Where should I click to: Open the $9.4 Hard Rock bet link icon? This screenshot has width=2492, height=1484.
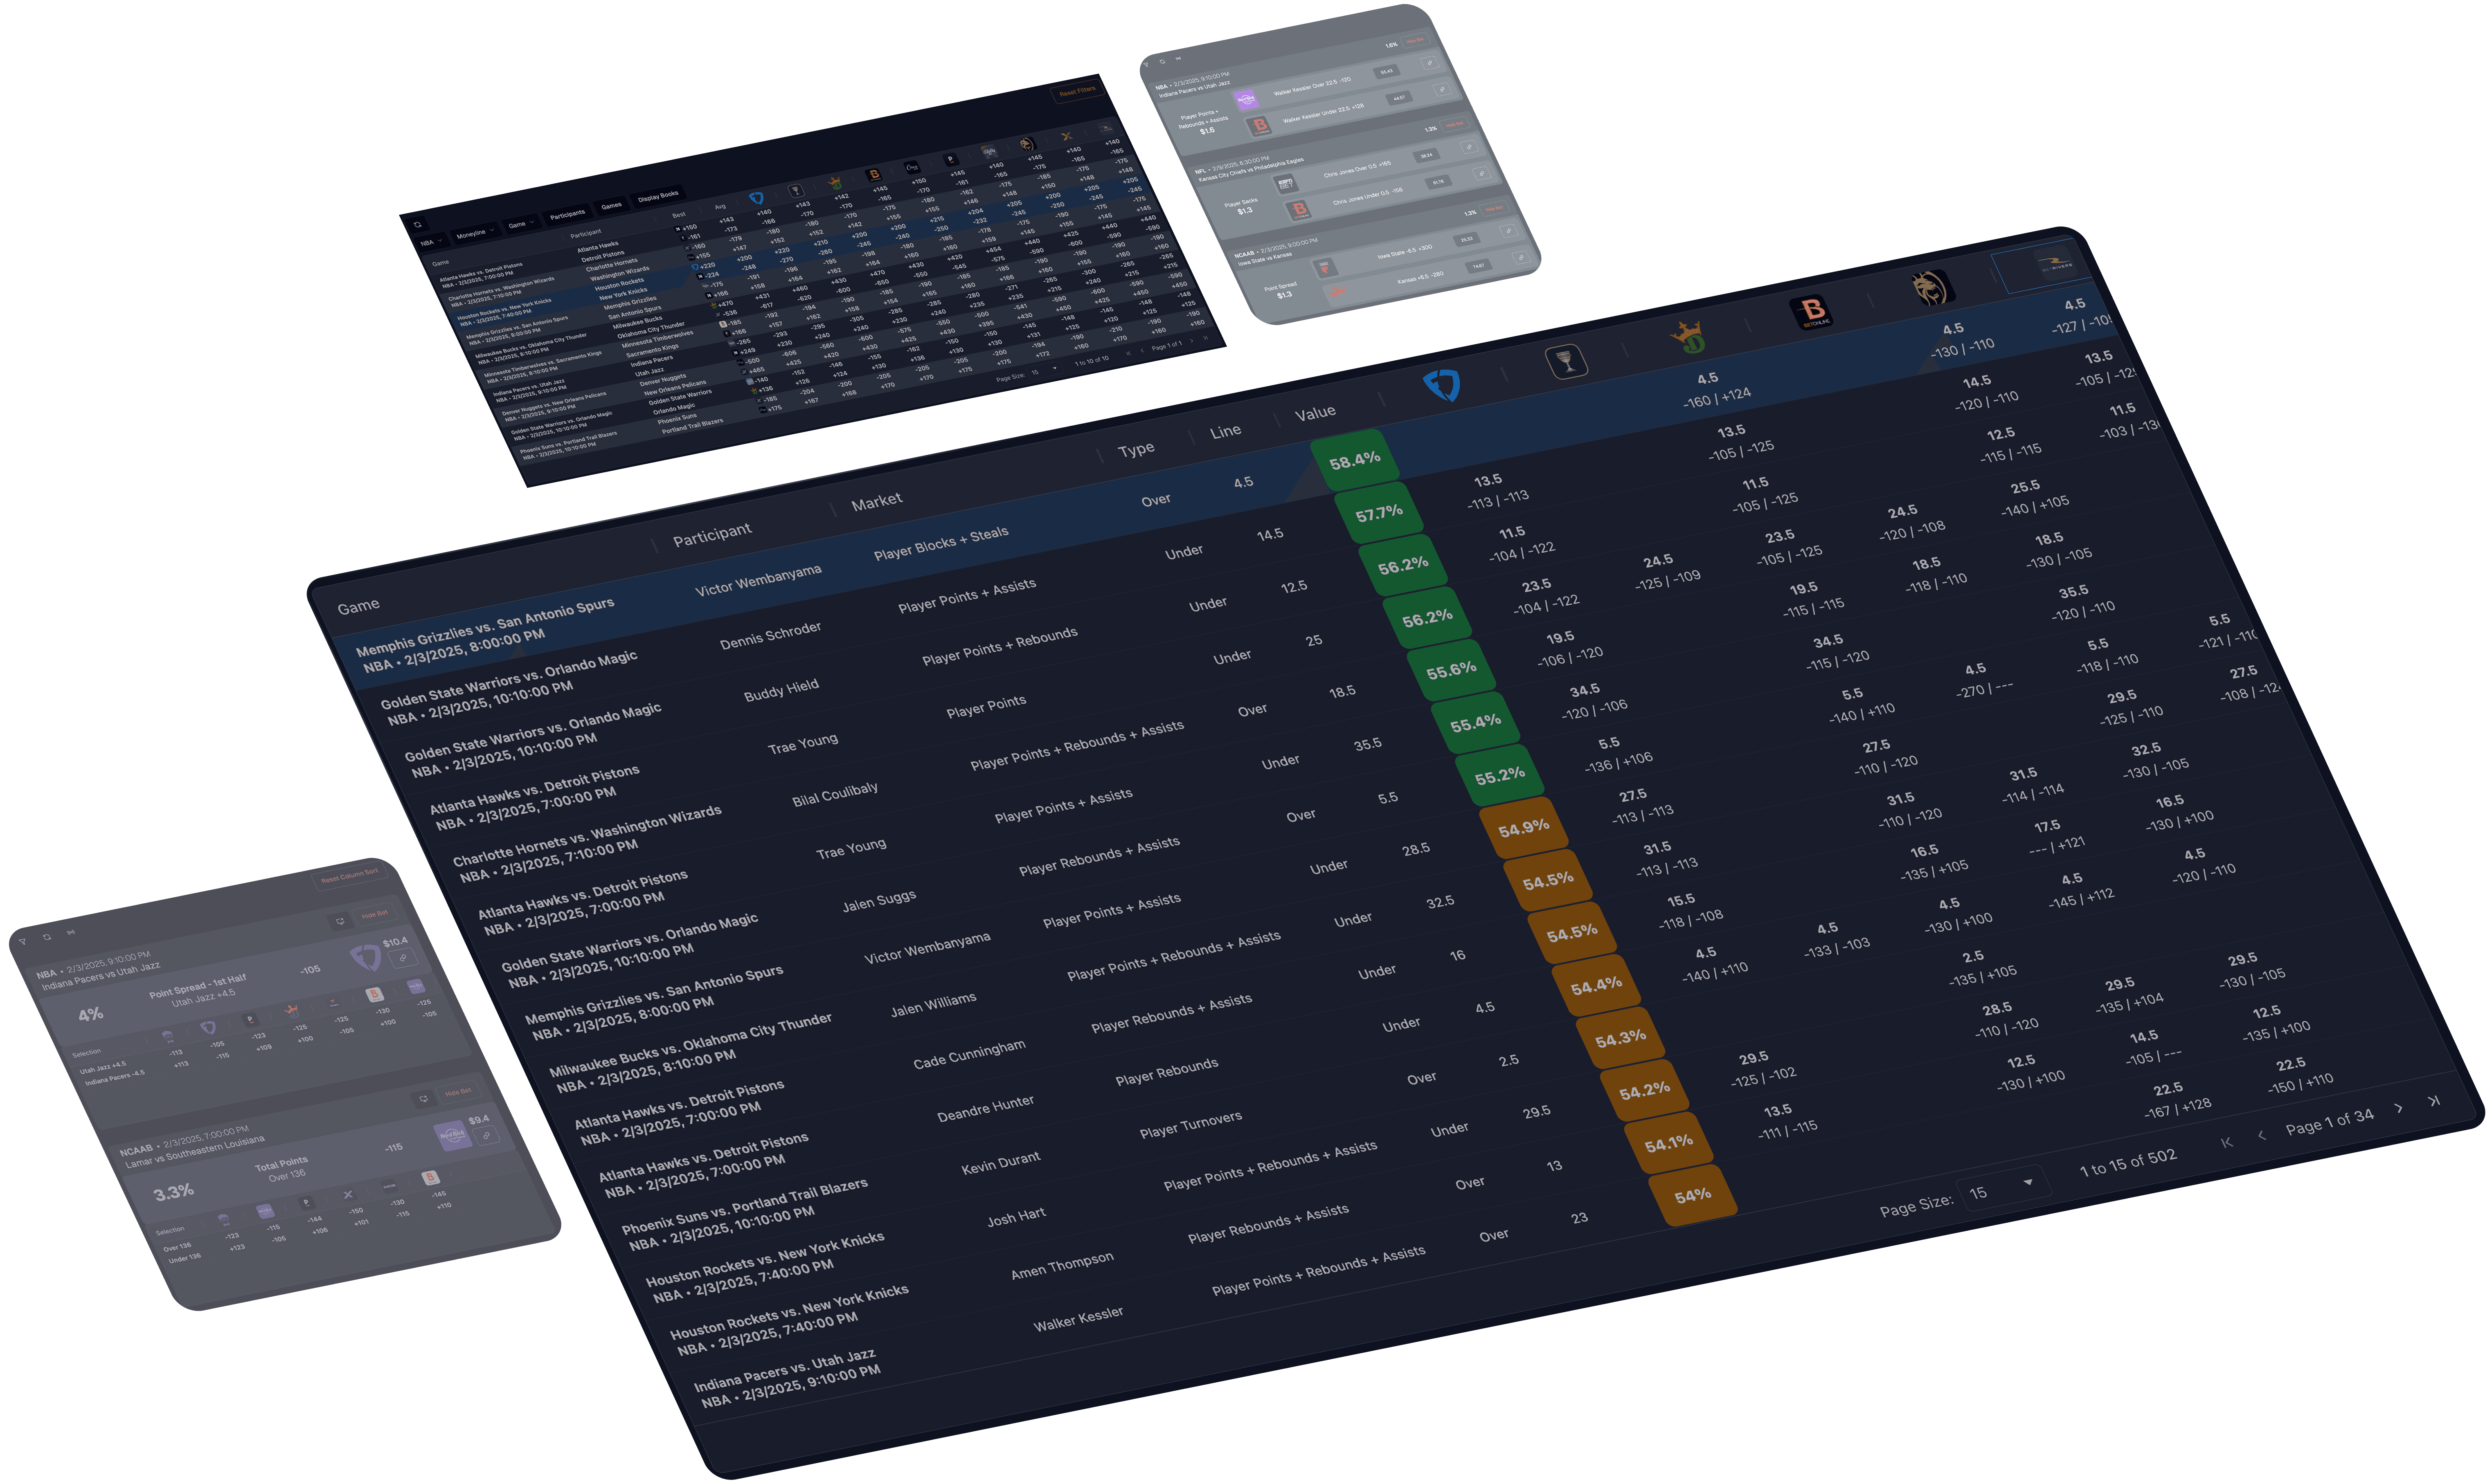pyautogui.click(x=486, y=1136)
